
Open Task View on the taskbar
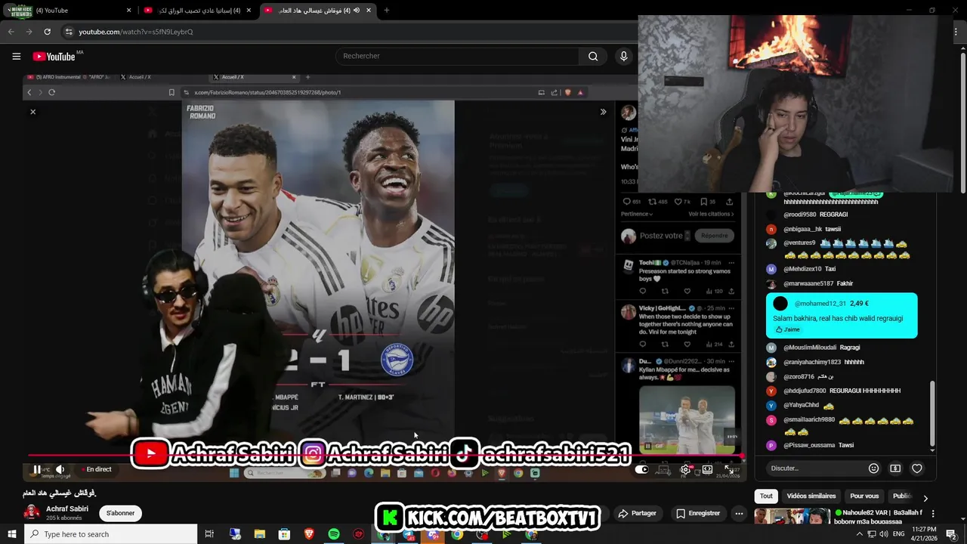(209, 534)
